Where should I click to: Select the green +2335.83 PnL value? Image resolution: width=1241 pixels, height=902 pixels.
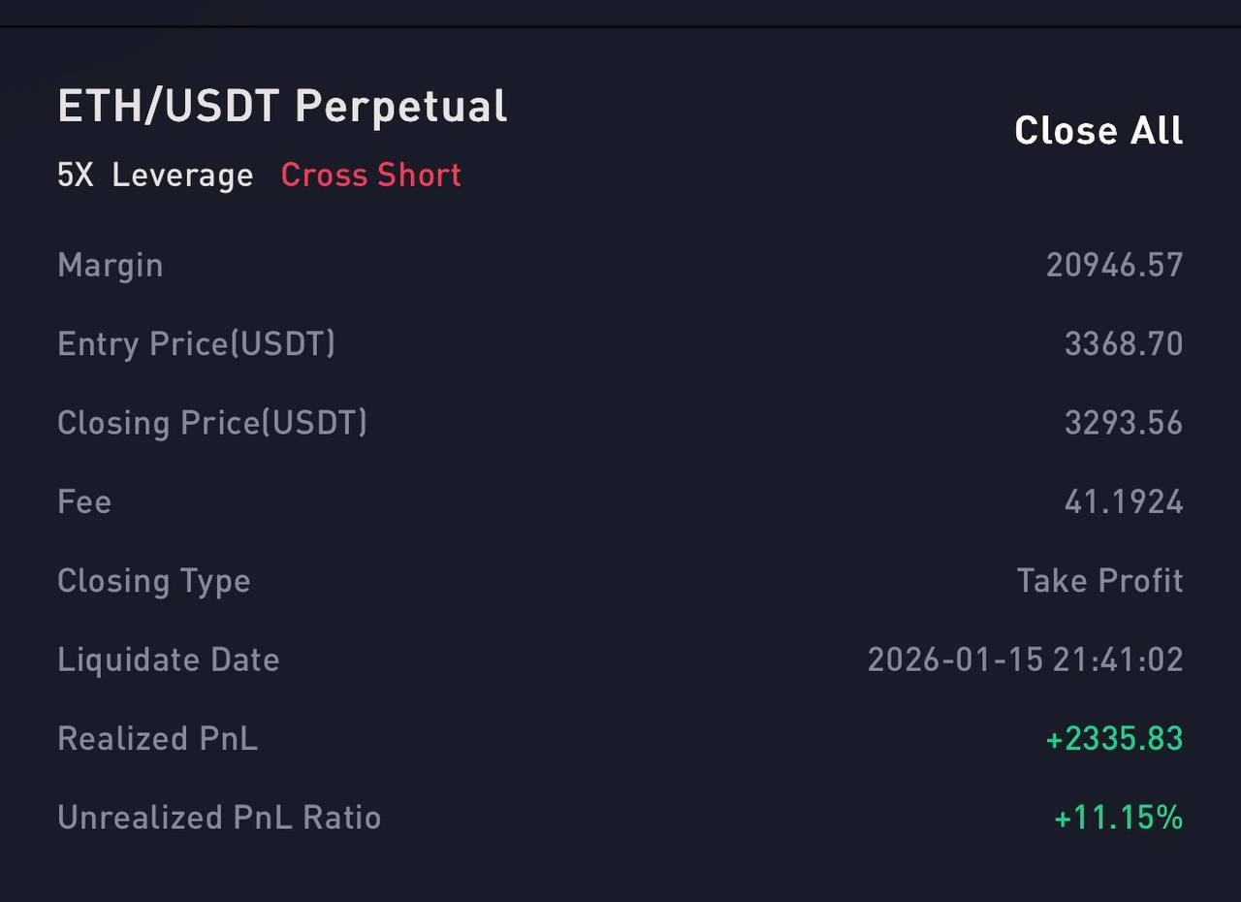point(1114,739)
